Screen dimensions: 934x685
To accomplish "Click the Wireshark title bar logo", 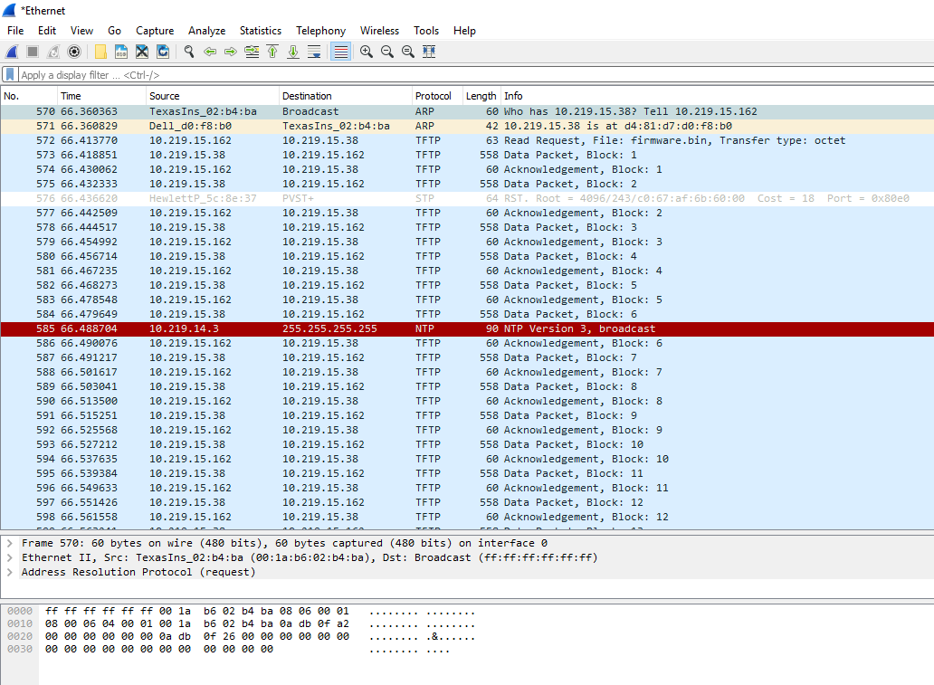I will pos(10,10).
